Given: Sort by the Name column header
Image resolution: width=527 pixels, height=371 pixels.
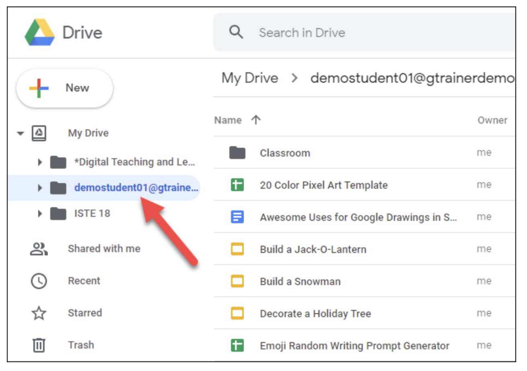Looking at the screenshot, I should [x=228, y=120].
